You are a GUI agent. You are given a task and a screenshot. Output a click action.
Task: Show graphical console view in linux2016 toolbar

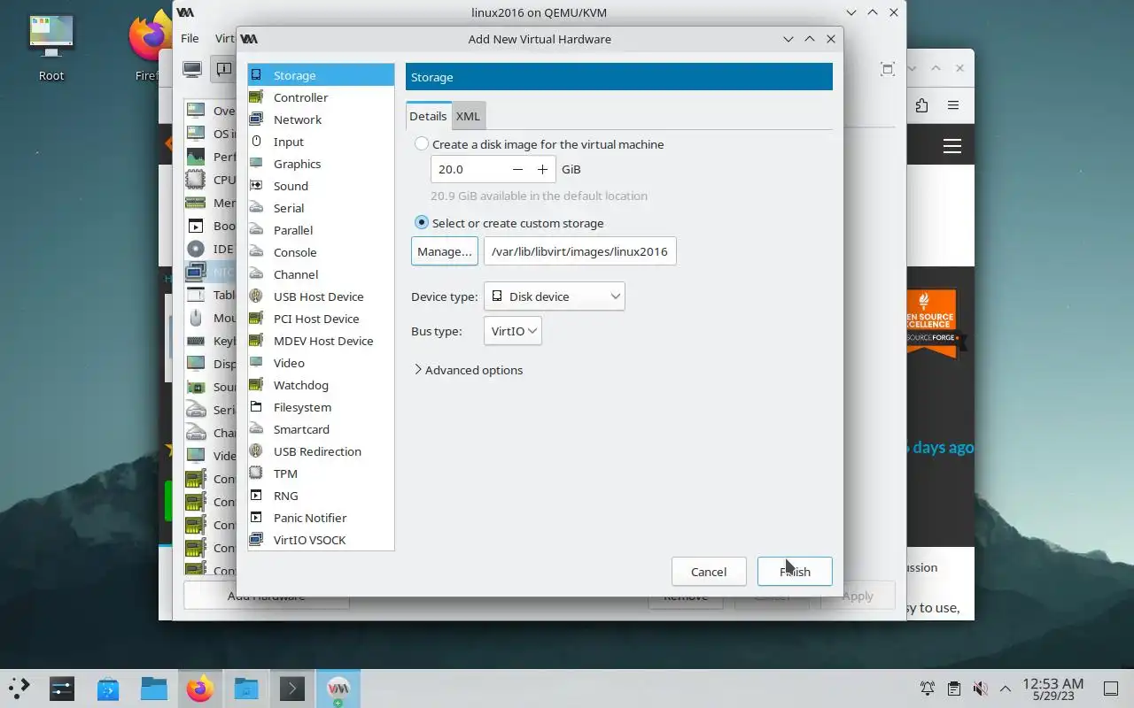click(x=192, y=69)
